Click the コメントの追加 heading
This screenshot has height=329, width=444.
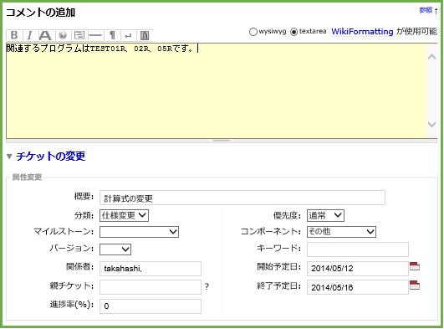pyautogui.click(x=40, y=13)
